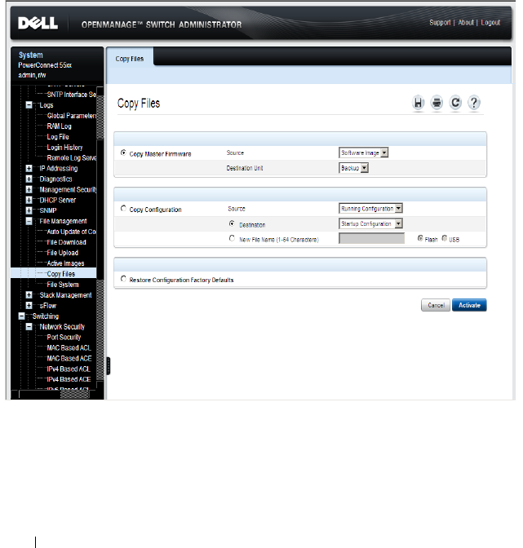This screenshot has height=548, width=523.
Task: Open the Software Image source dropdown
Action: 363,152
